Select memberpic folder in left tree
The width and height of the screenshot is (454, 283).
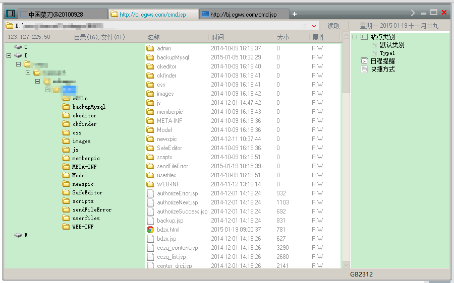pyautogui.click(x=86, y=158)
